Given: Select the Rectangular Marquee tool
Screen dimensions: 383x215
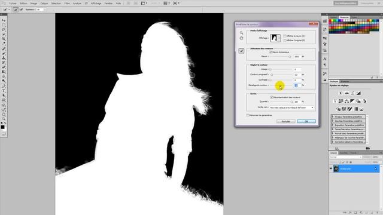Looking at the screenshot, I should [x=4, y=25].
